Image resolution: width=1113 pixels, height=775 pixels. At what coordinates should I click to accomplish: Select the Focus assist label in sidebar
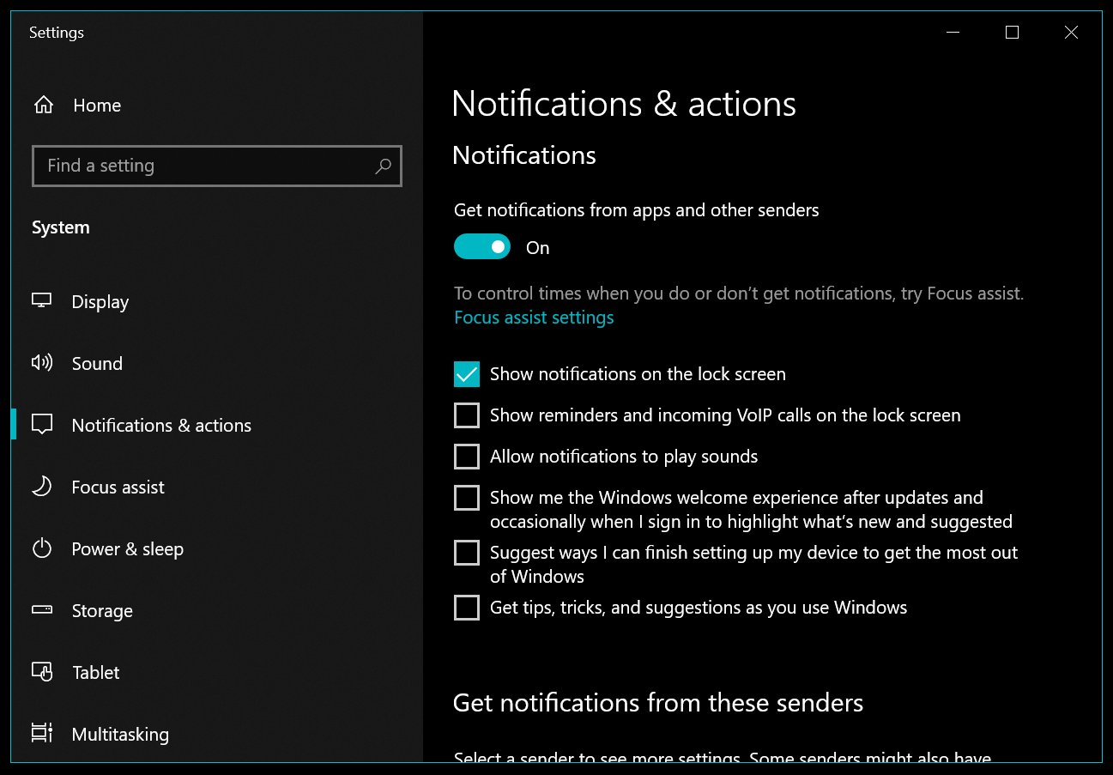[x=118, y=487]
